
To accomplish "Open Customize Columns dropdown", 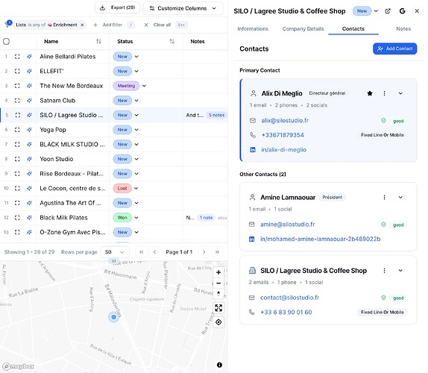I will coord(183,8).
